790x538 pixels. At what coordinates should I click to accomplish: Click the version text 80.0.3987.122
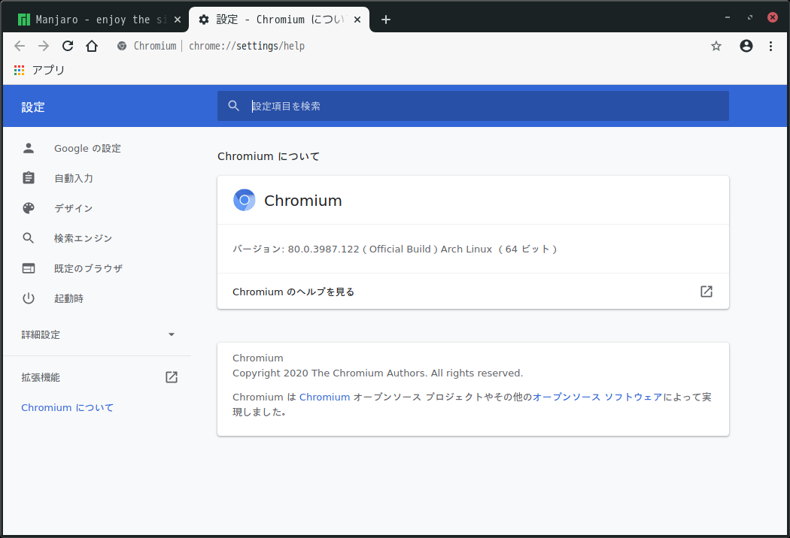[324, 249]
